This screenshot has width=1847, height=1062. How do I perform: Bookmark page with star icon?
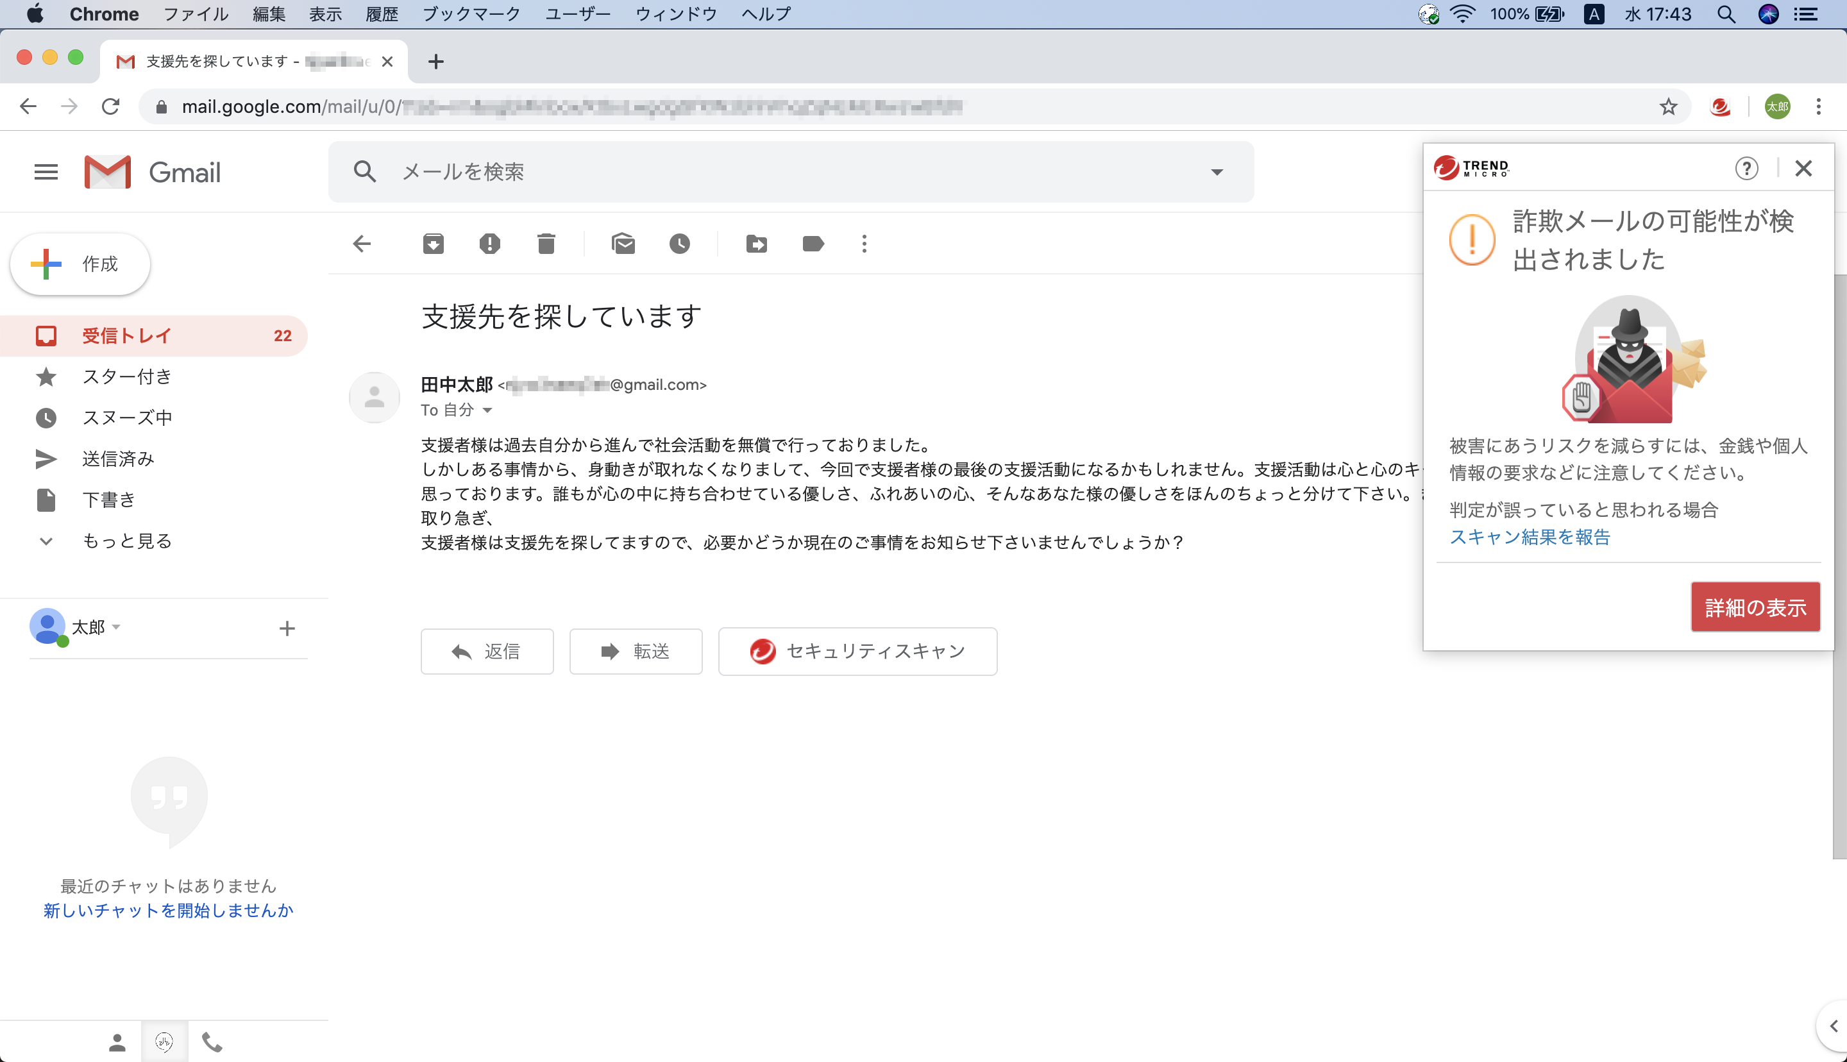click(1667, 107)
